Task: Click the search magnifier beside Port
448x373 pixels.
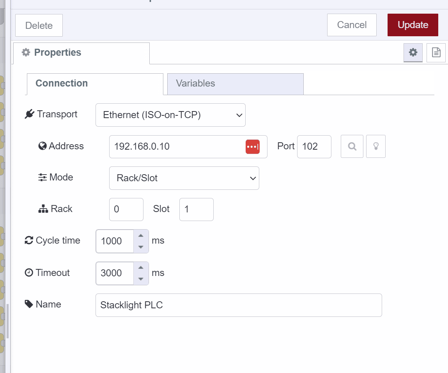Action: click(x=352, y=146)
